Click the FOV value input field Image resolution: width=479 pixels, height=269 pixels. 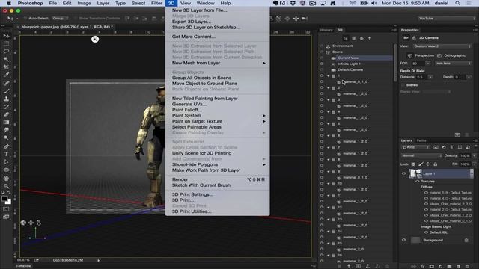[x=418, y=63]
